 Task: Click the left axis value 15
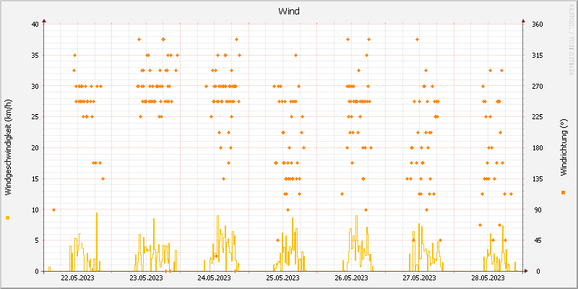35,178
